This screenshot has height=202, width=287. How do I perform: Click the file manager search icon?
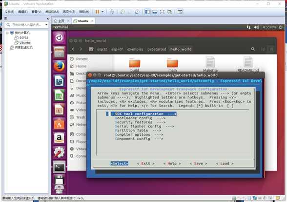(x=253, y=49)
